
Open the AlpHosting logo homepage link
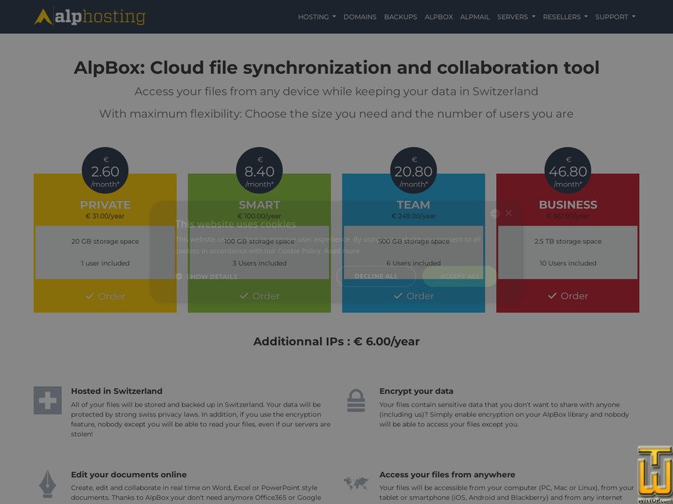tap(90, 17)
